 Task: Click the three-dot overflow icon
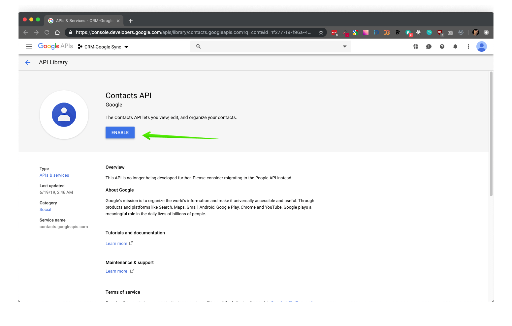pos(468,46)
